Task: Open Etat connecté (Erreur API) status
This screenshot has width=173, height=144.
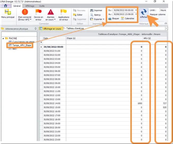Action: (x=25, y=15)
